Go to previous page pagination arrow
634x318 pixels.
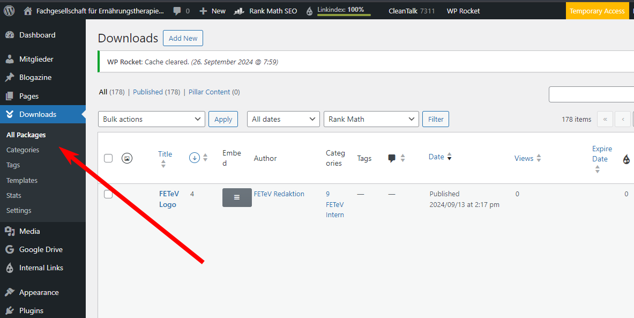coord(623,120)
